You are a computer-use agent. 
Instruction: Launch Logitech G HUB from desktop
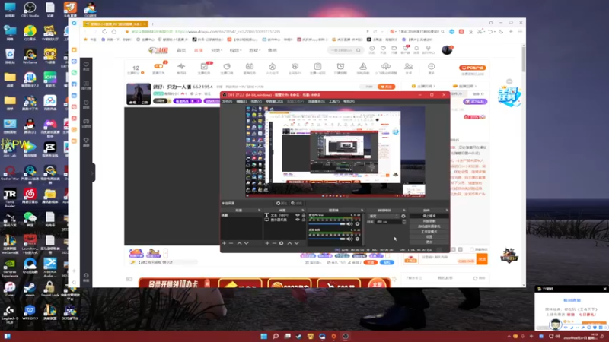10,314
